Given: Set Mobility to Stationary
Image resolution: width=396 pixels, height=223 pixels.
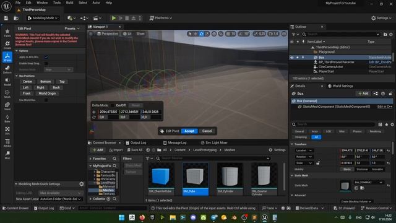Looking at the screenshot, I should click(362, 169).
